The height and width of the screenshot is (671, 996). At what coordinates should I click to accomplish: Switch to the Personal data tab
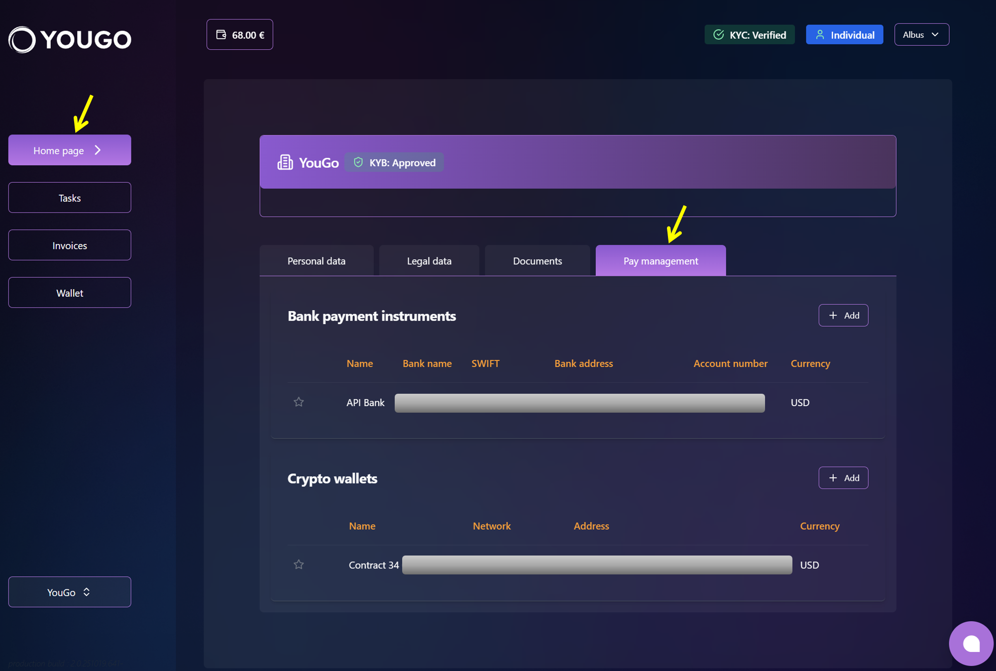317,261
